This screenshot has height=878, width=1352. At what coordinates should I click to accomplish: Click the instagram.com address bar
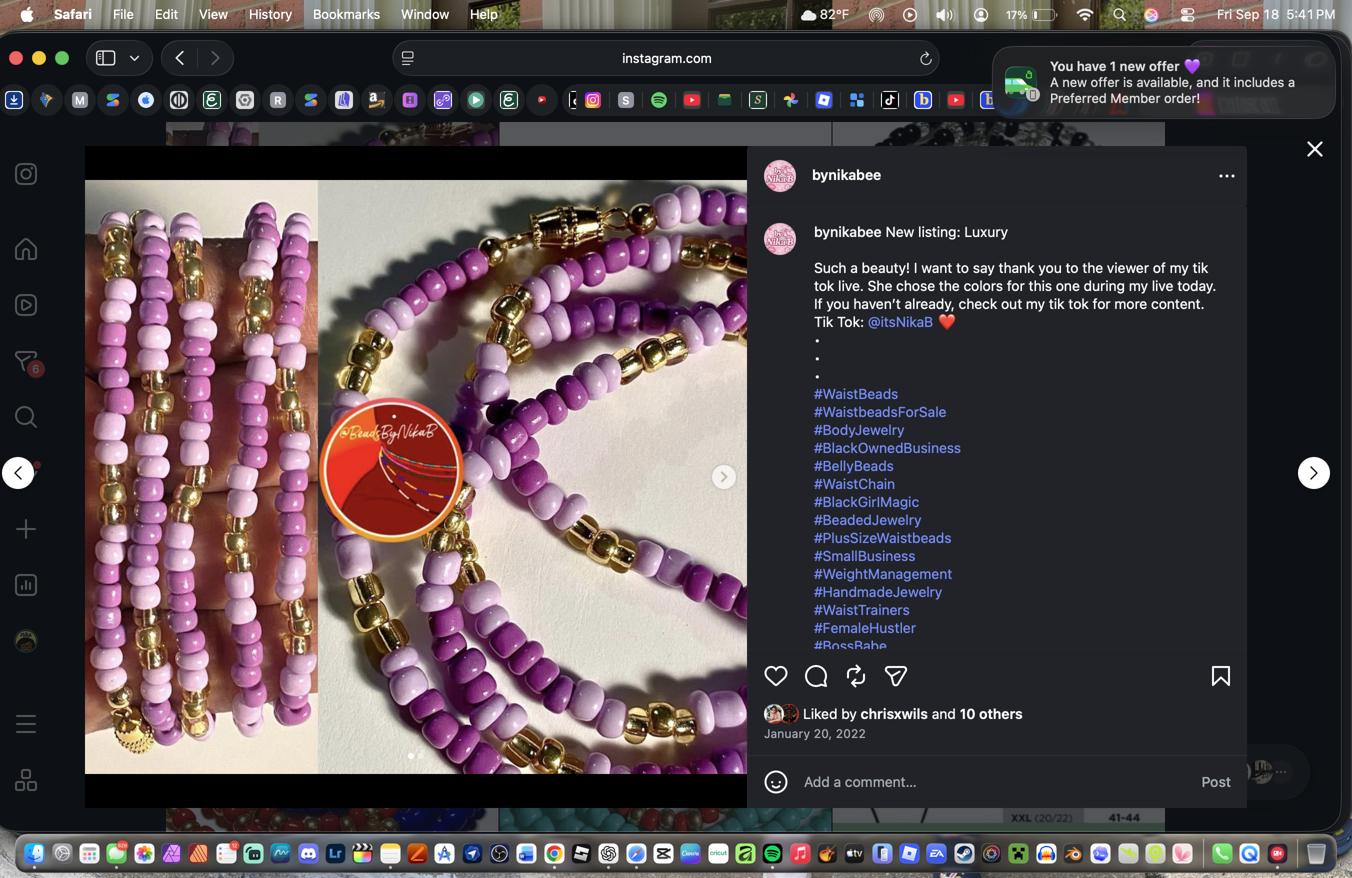coord(666,58)
